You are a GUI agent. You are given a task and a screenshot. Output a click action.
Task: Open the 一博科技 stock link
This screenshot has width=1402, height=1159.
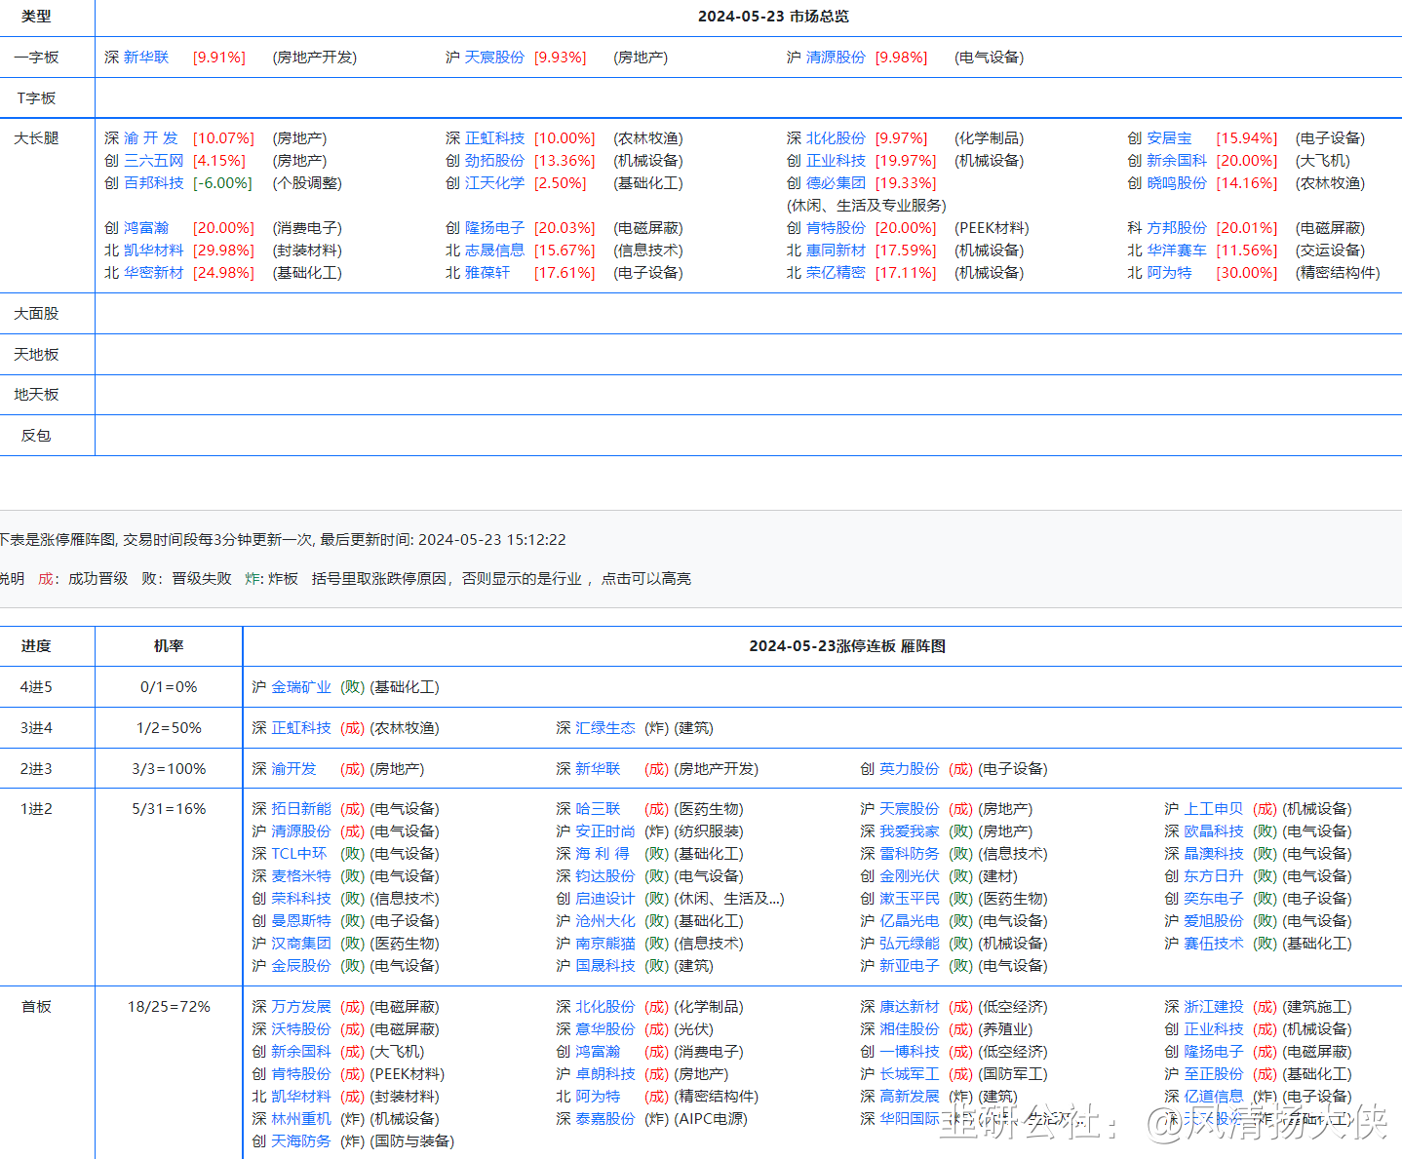coord(910,1052)
